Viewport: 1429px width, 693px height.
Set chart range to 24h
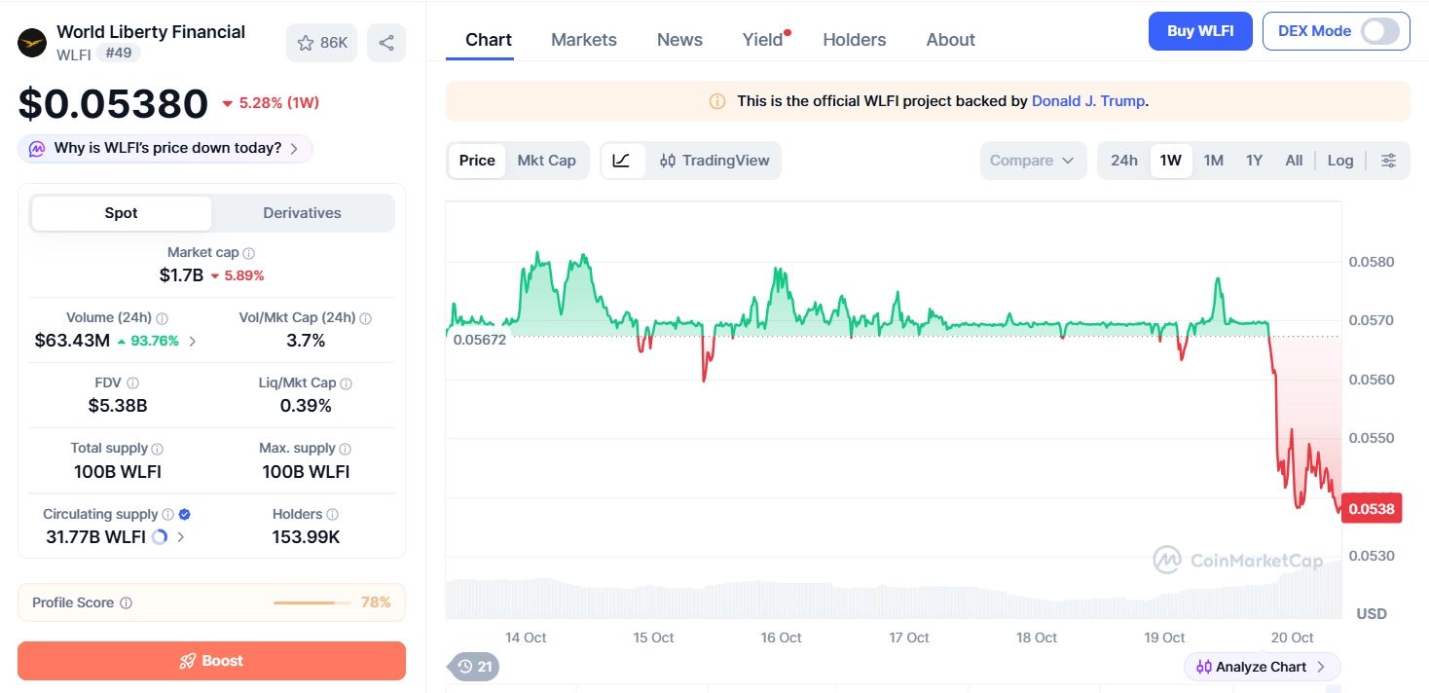pos(1124,161)
